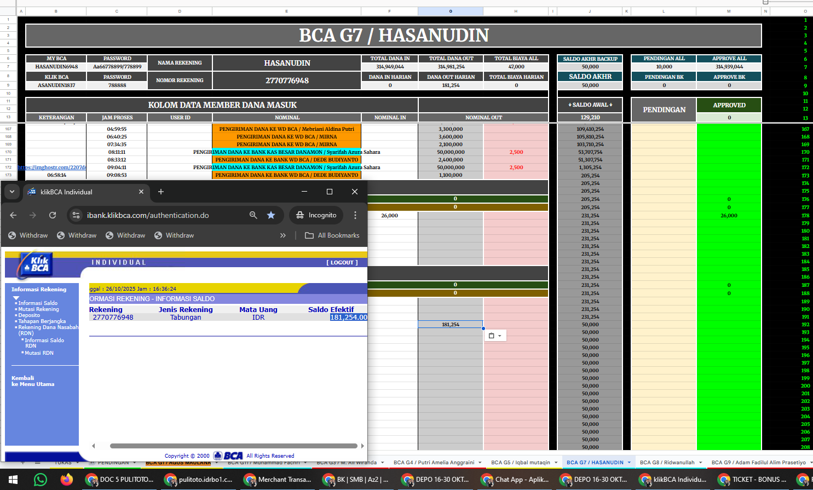Open the All Bookmarks folder
The width and height of the screenshot is (813, 490).
click(x=332, y=235)
